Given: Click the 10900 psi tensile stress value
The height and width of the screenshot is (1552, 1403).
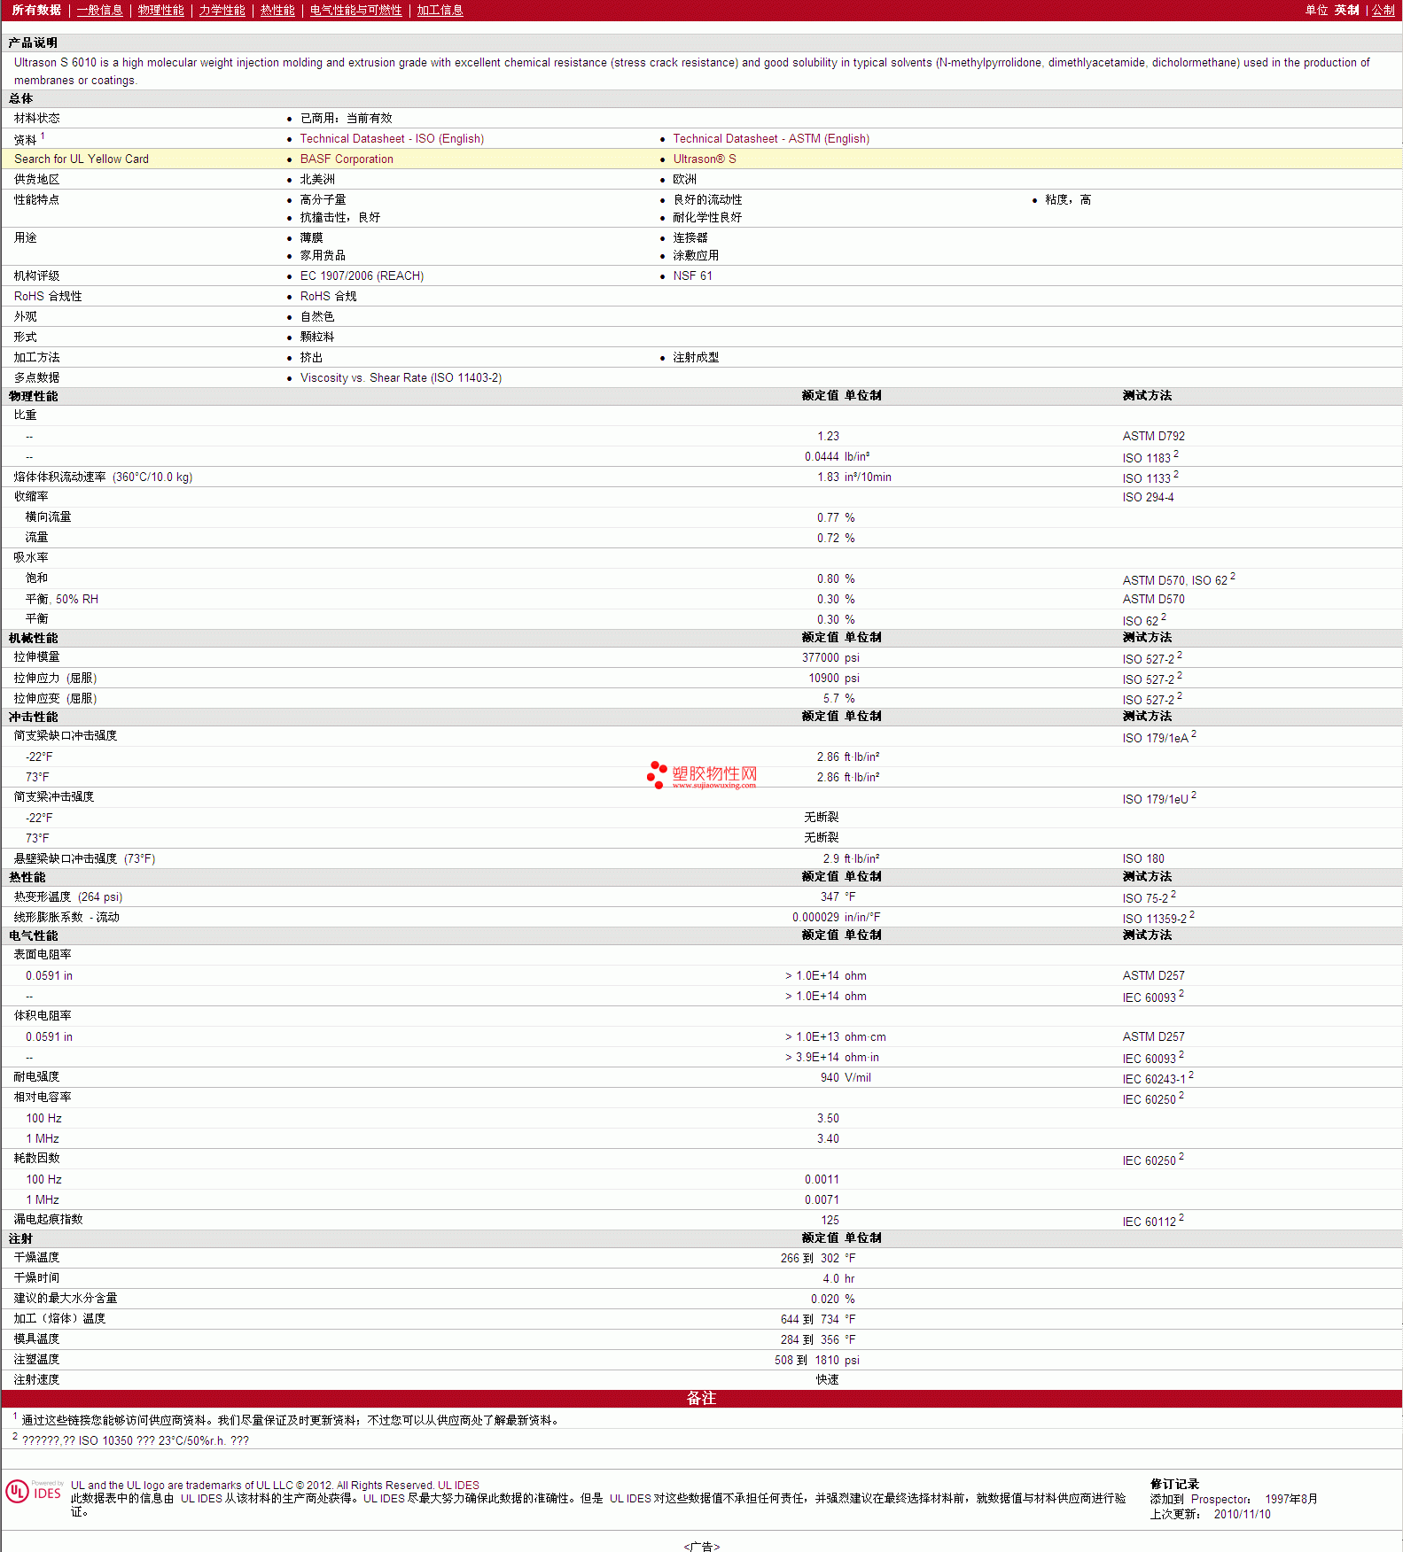Looking at the screenshot, I should (834, 679).
